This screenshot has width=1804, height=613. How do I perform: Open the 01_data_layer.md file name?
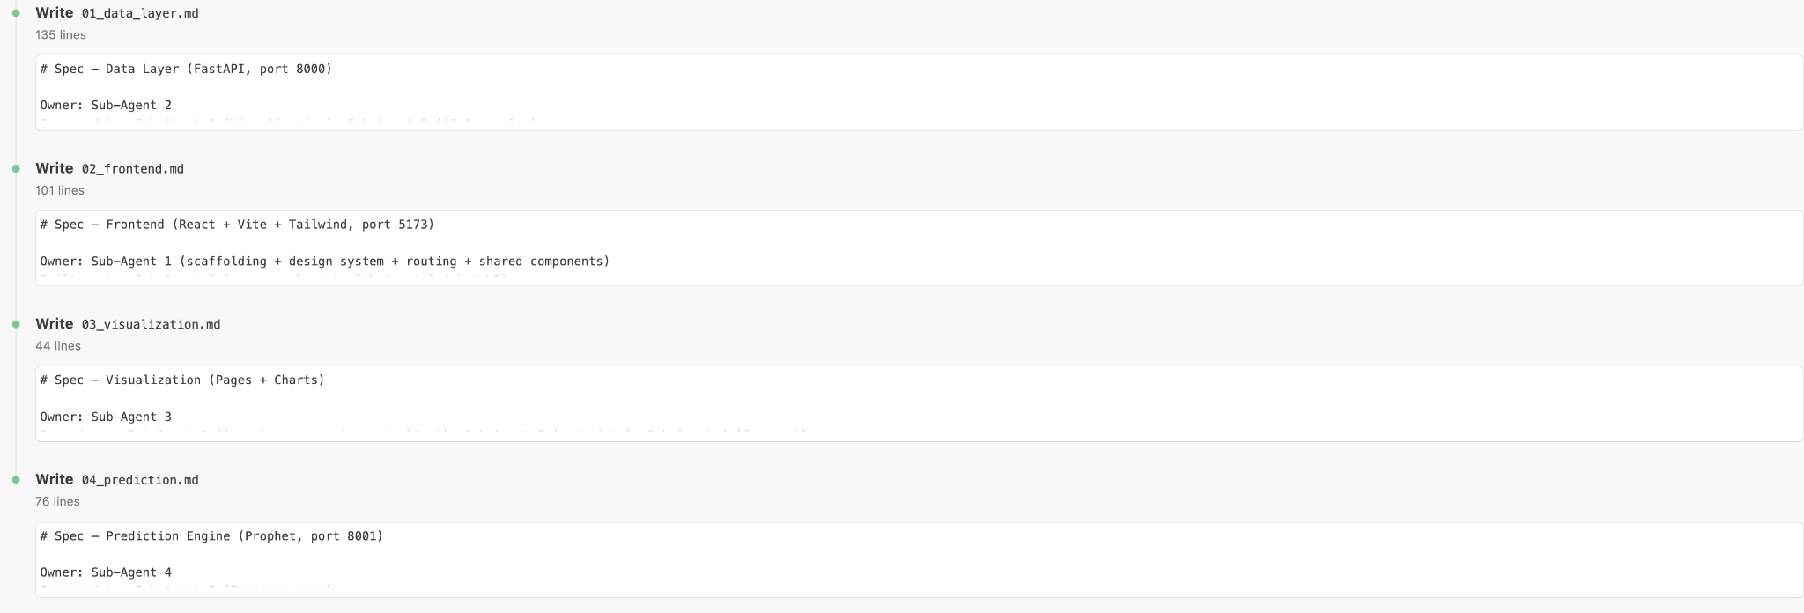[x=140, y=14]
